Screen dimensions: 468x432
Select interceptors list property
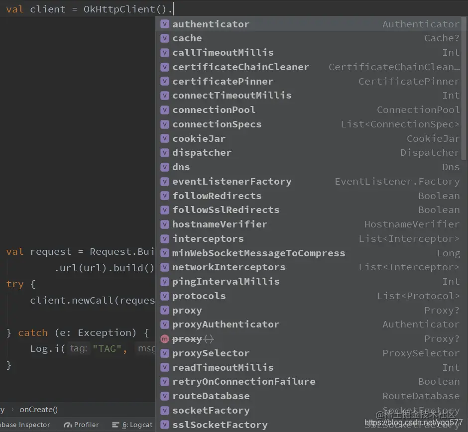coord(308,239)
